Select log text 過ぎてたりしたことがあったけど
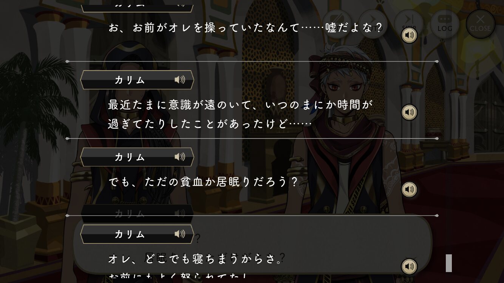 (x=210, y=124)
